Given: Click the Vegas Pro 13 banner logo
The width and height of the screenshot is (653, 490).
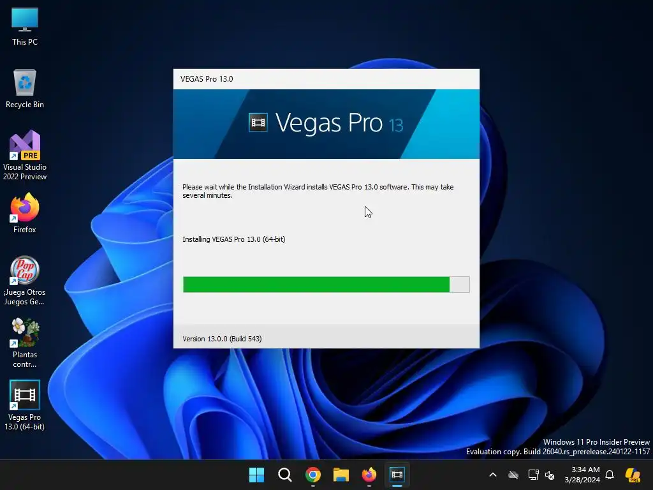Looking at the screenshot, I should [326, 123].
